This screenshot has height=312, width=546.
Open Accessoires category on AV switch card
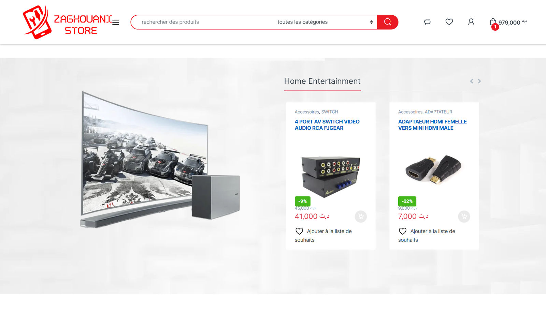pos(307,112)
